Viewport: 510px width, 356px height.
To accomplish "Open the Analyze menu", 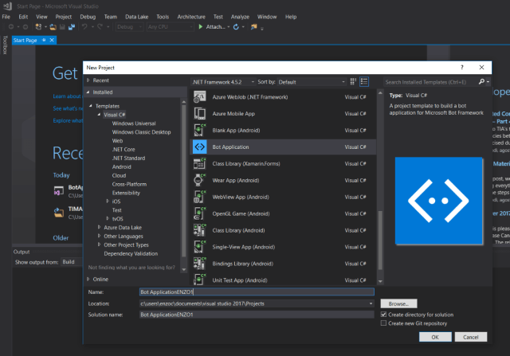I will click(x=240, y=17).
